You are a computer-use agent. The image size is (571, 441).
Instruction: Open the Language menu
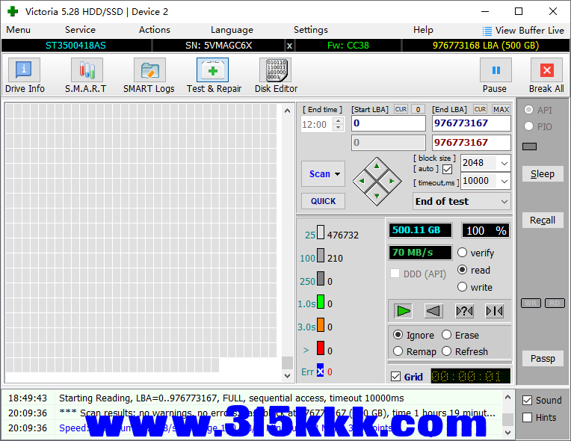tap(232, 30)
